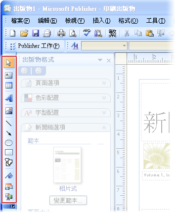Click the Send E-mail icon
Viewport: 178px width, 214px height.
pos(47,33)
